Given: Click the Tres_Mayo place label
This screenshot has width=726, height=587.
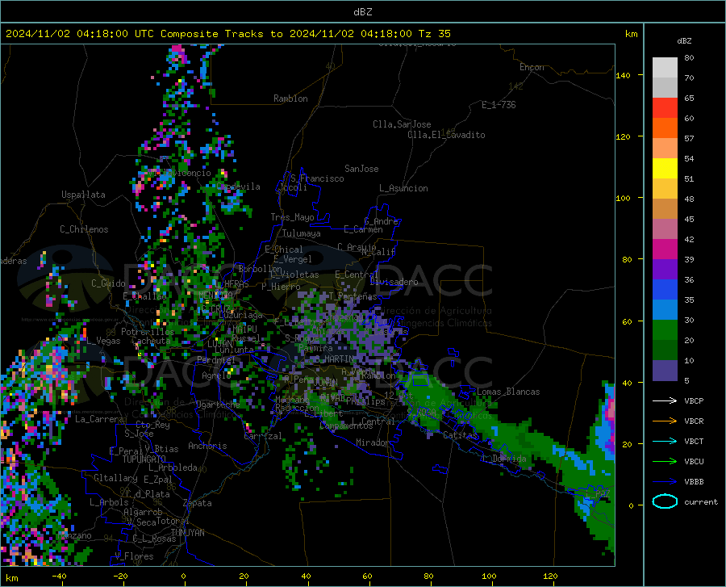Looking at the screenshot, I should (x=292, y=217).
